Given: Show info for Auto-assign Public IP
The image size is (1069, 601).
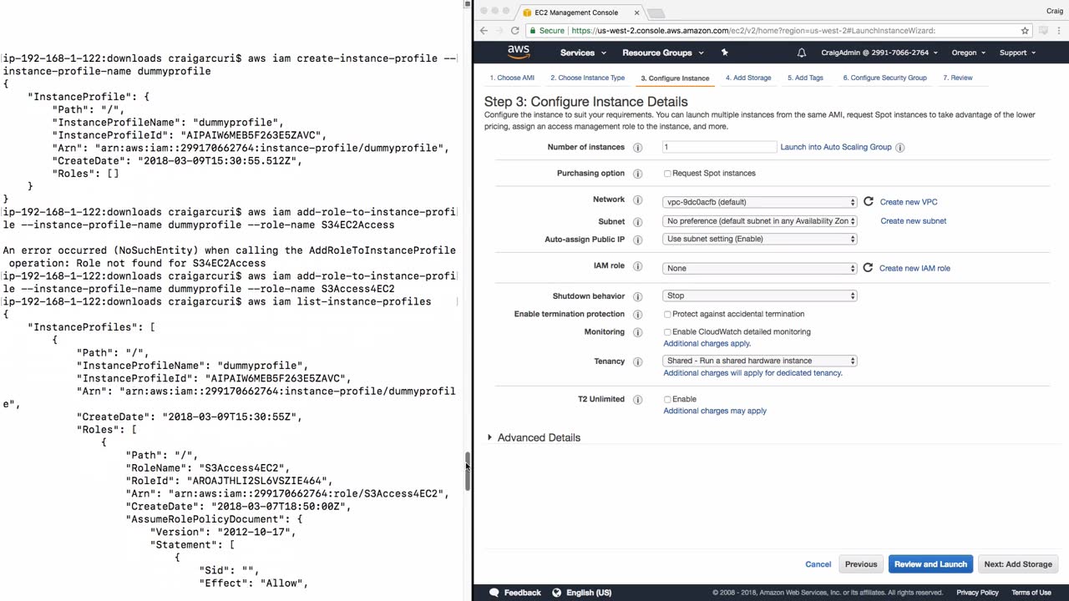Looking at the screenshot, I should 637,240.
